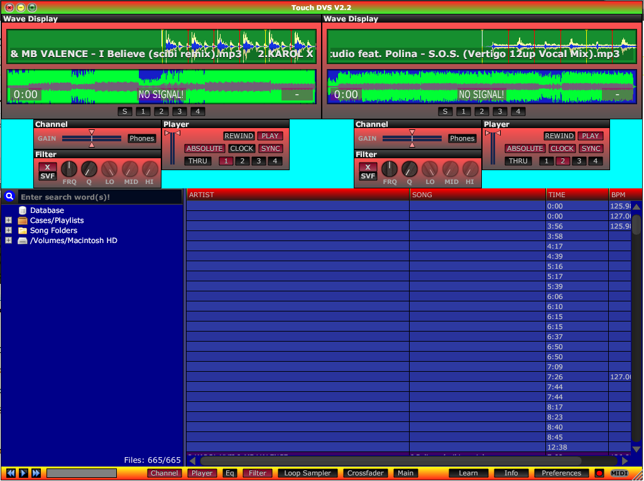Toggle SYNC on the right player

tap(591, 148)
